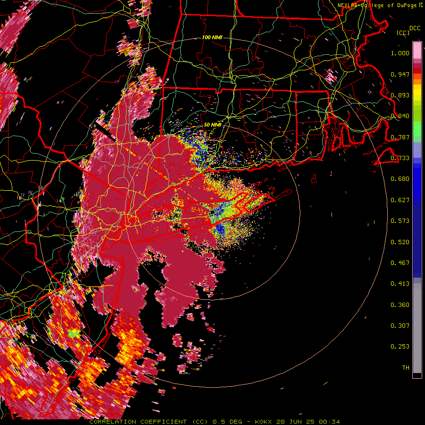Click the 0.307 value on the color scale
Screen dimensions: 425x425
click(400, 326)
